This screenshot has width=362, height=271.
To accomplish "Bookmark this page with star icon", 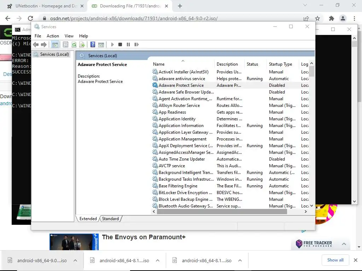I will pyautogui.click(x=318, y=18).
